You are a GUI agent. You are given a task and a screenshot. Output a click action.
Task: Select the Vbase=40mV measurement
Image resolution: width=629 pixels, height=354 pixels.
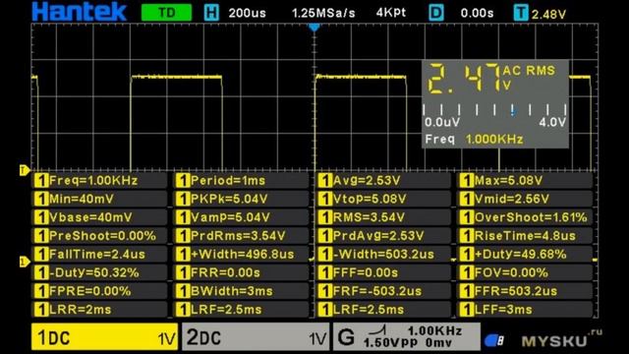pyautogui.click(x=99, y=217)
